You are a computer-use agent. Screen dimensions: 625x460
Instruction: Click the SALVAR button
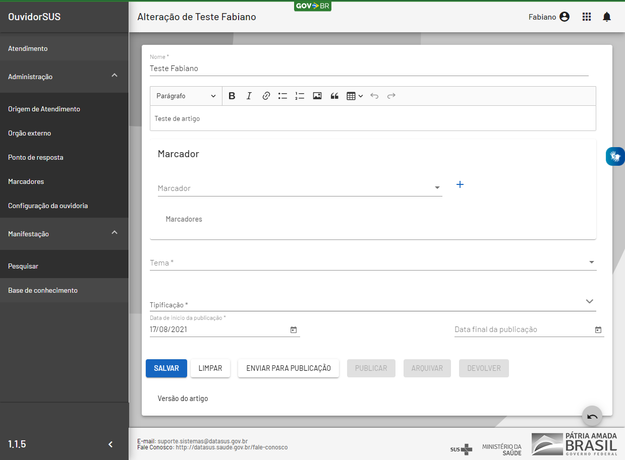(x=166, y=368)
